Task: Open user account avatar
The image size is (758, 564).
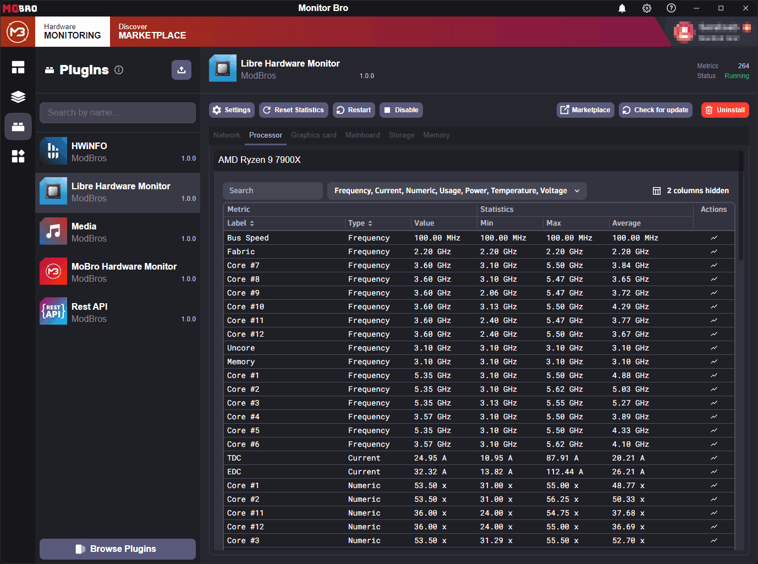Action: click(684, 32)
